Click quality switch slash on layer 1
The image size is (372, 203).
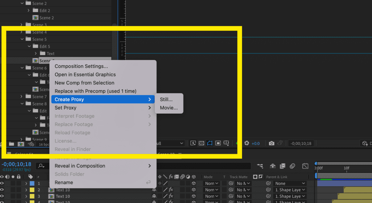tap(165, 183)
